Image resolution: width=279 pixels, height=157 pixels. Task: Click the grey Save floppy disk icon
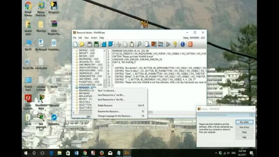coord(89,44)
